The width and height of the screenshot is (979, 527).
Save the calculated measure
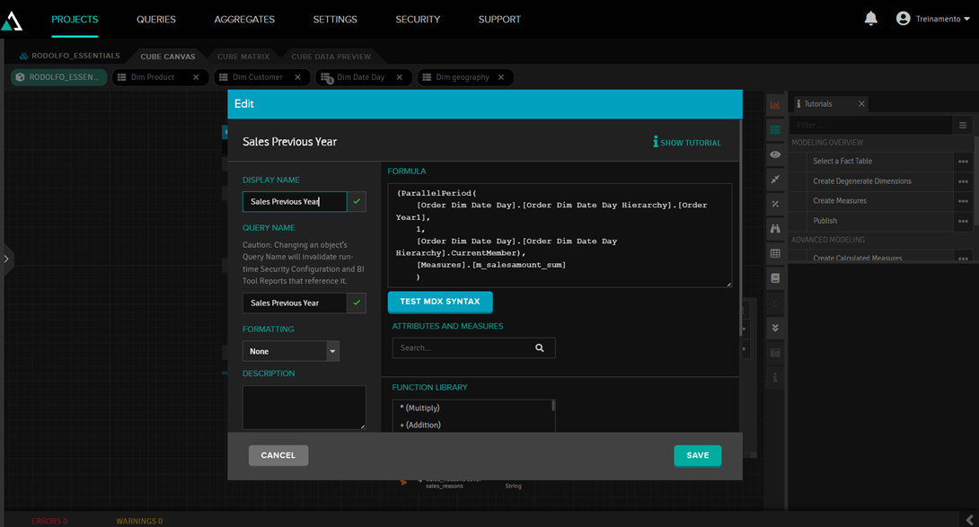pyautogui.click(x=697, y=456)
